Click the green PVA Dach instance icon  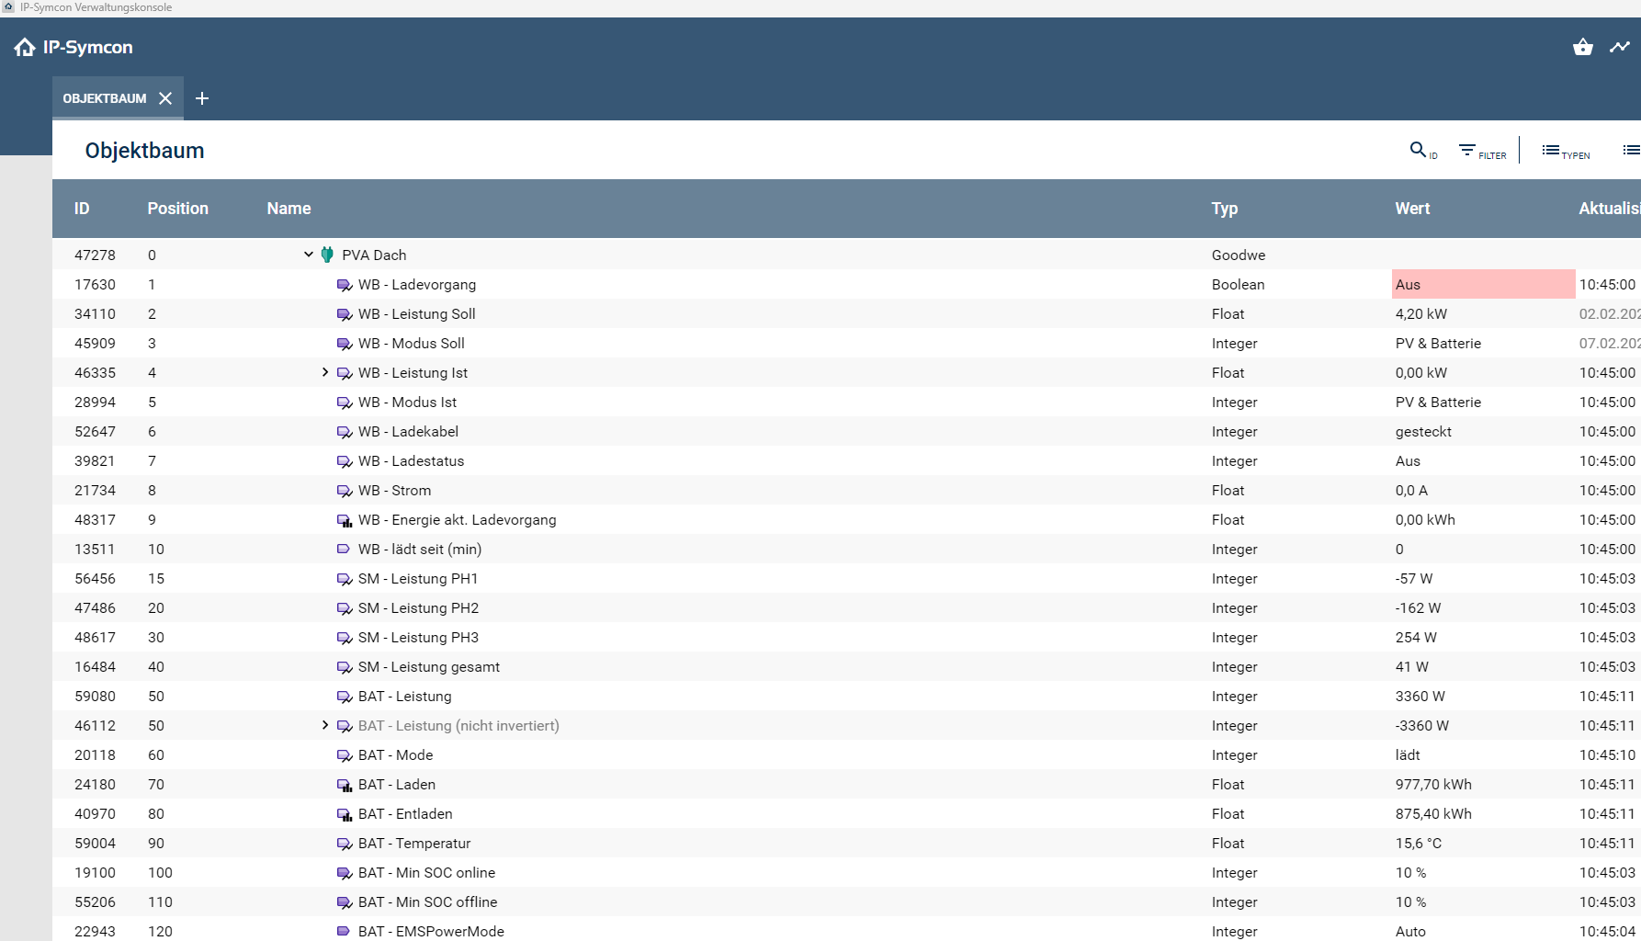click(327, 255)
